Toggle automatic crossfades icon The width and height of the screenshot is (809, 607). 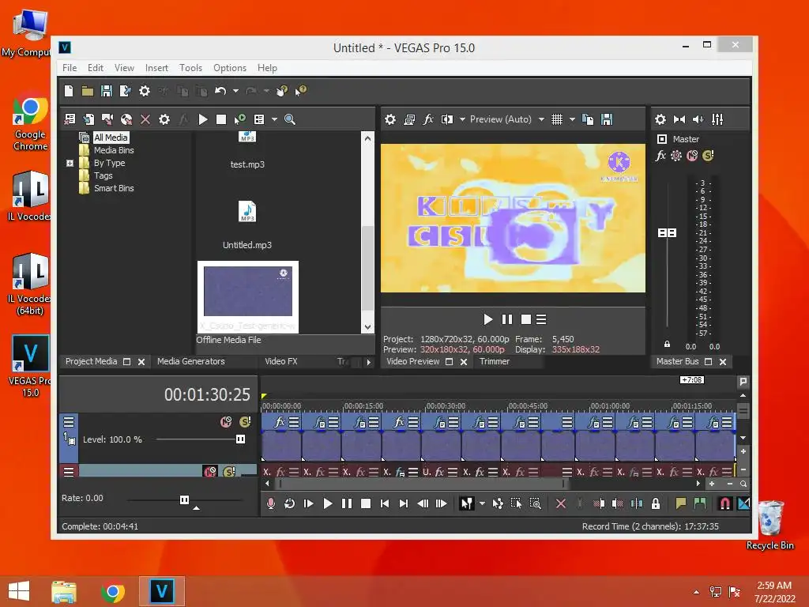pyautogui.click(x=743, y=503)
